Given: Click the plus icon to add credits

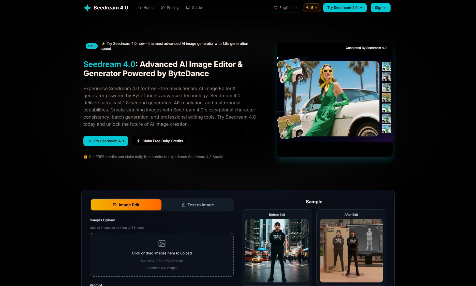Looking at the screenshot, I should [x=316, y=8].
